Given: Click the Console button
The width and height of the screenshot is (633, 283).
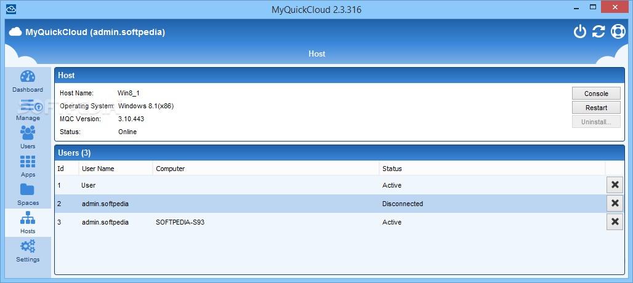Looking at the screenshot, I should tap(596, 93).
